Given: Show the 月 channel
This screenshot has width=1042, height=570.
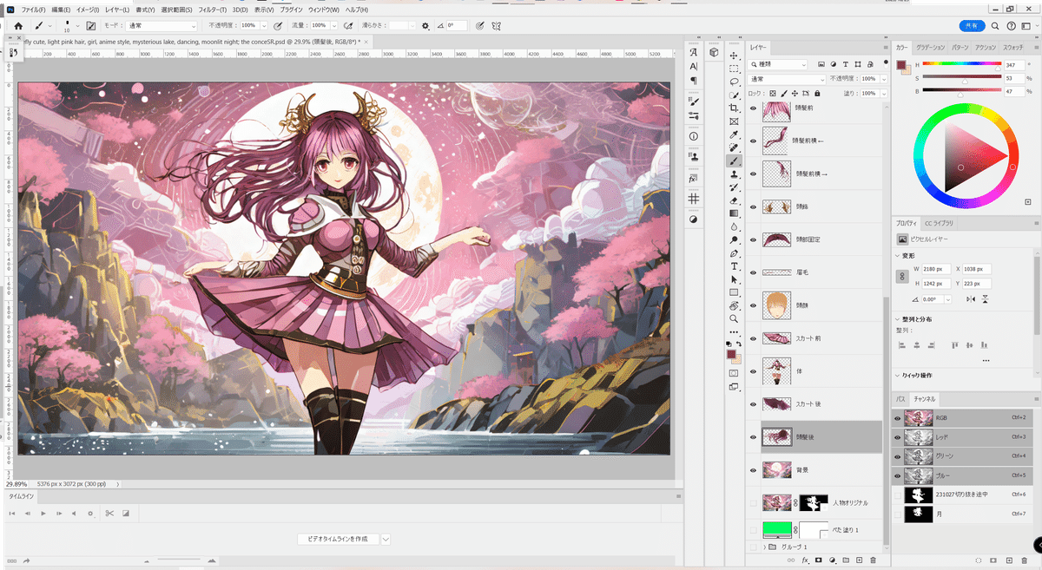Looking at the screenshot, I should coord(898,514).
